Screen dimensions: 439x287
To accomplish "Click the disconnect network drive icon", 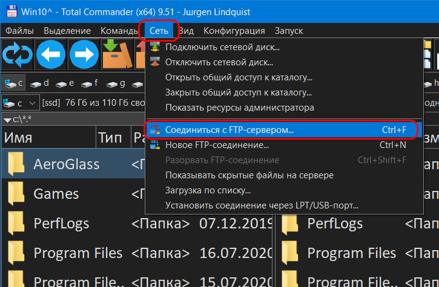I will click(x=155, y=62).
